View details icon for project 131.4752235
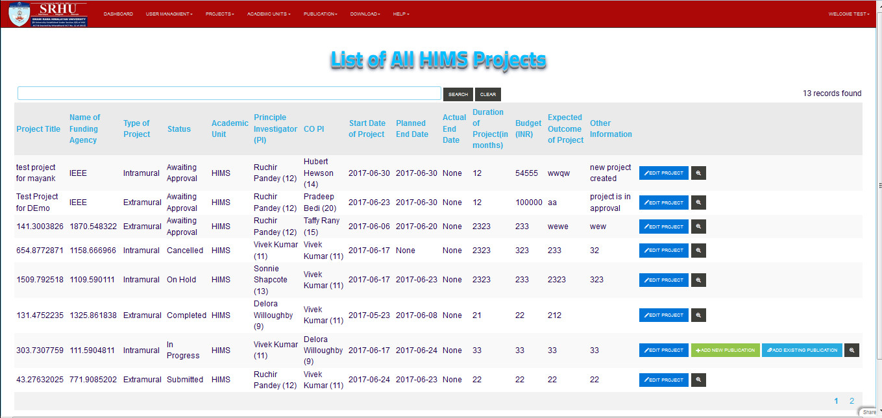Screen dimensions: 882x418 (698, 315)
